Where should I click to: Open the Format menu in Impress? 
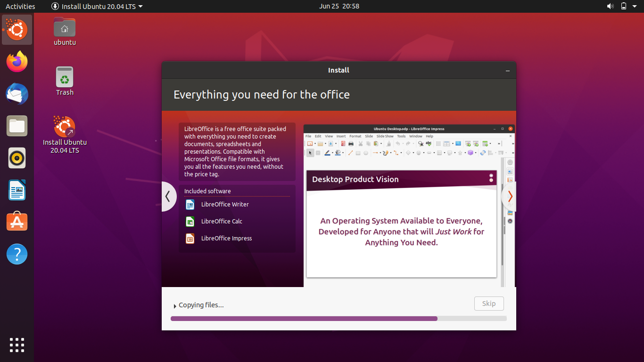point(355,136)
